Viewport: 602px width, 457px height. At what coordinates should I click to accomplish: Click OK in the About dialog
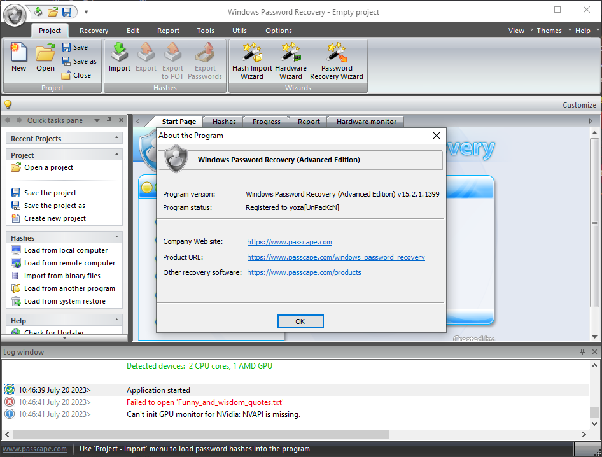click(300, 321)
